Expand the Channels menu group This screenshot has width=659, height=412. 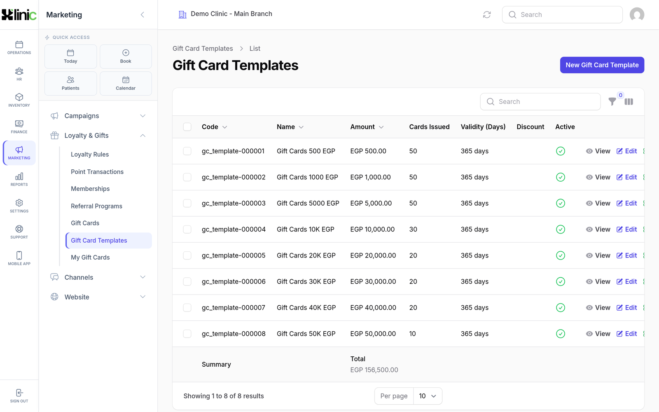point(98,277)
